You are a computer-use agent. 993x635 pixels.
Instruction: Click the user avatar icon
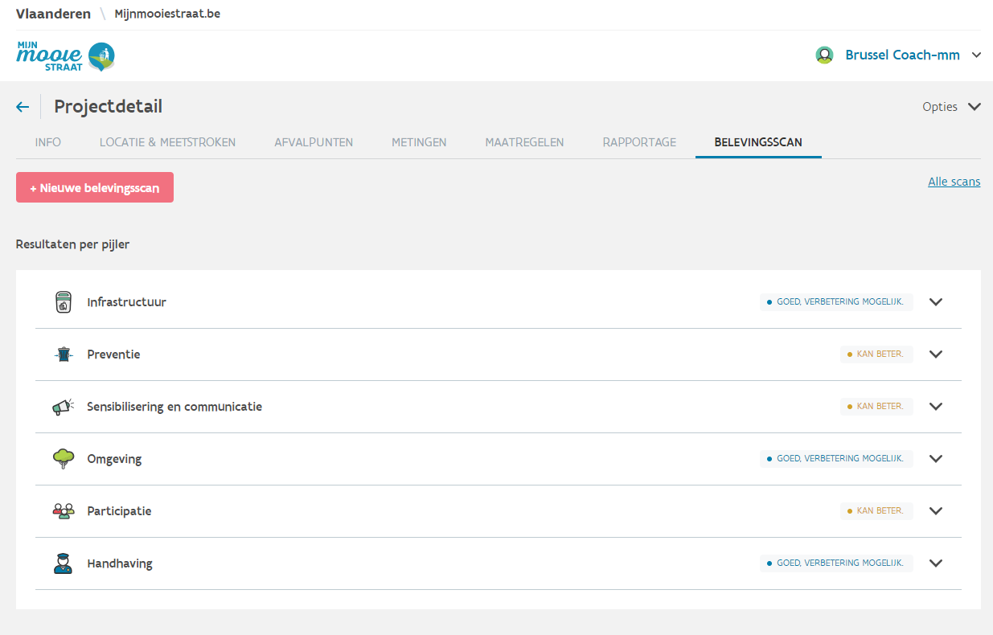824,55
